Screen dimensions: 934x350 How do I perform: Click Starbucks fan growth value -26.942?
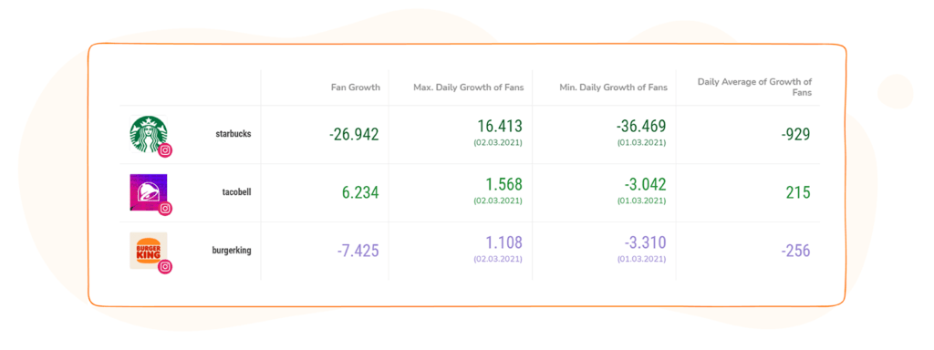pos(354,135)
